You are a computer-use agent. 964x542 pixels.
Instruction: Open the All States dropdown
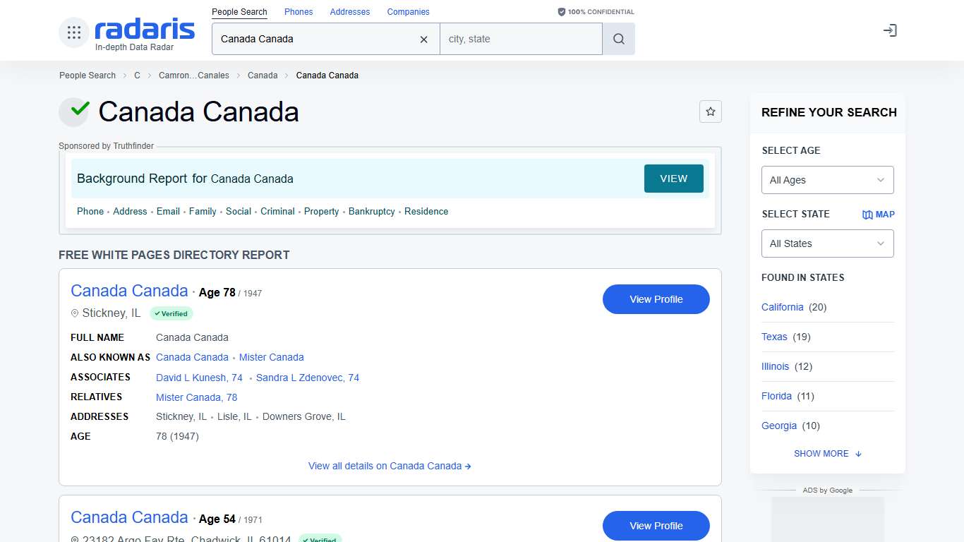[827, 243]
